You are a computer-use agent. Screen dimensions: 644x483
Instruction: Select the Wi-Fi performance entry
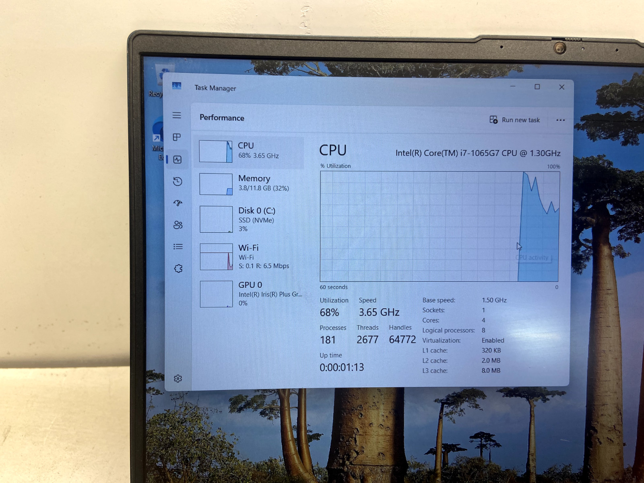[249, 256]
